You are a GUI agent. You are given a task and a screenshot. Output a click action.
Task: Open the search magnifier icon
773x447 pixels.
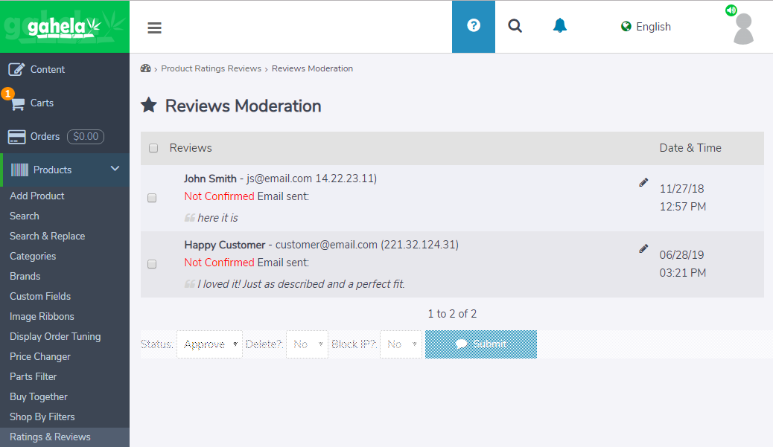click(515, 25)
